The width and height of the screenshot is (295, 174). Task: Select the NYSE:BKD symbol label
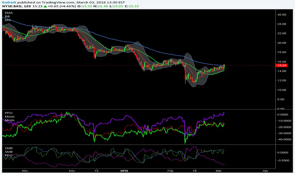coord(12,6)
